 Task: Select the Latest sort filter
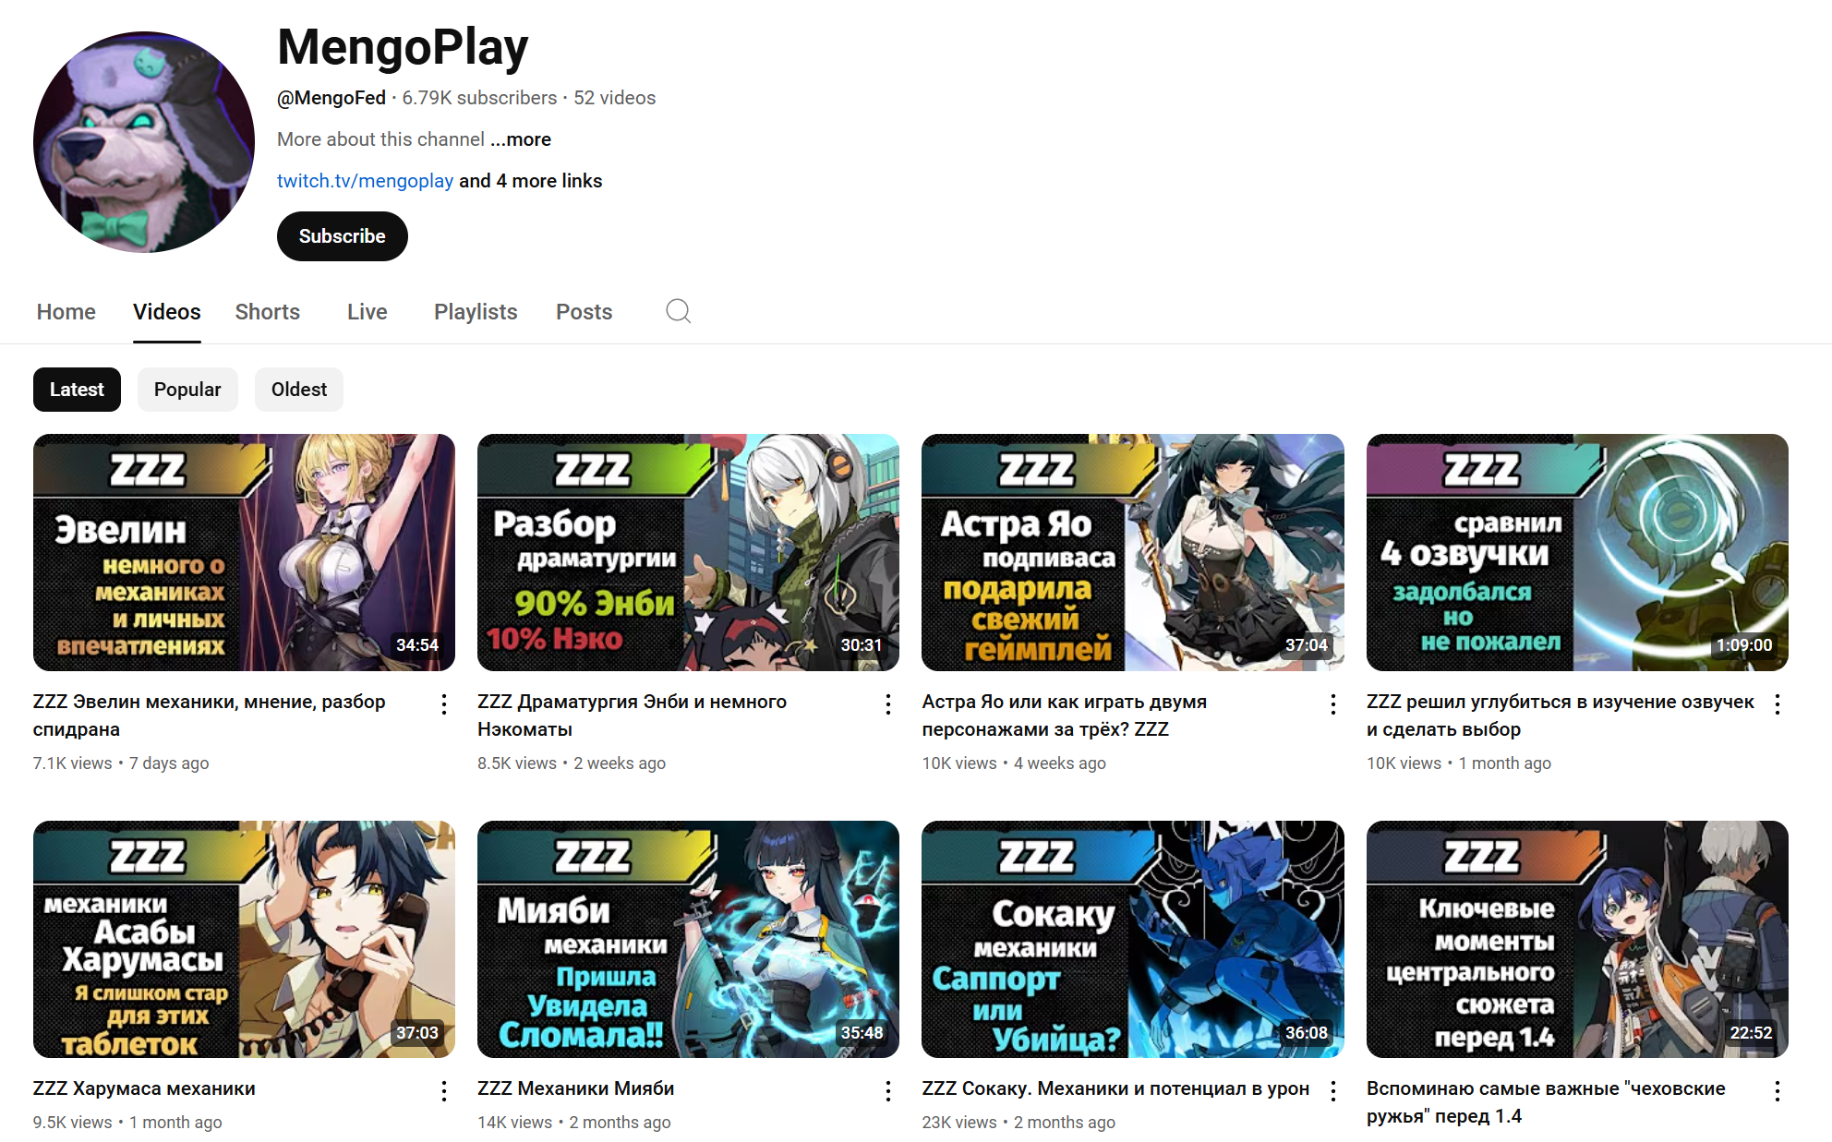(x=77, y=390)
